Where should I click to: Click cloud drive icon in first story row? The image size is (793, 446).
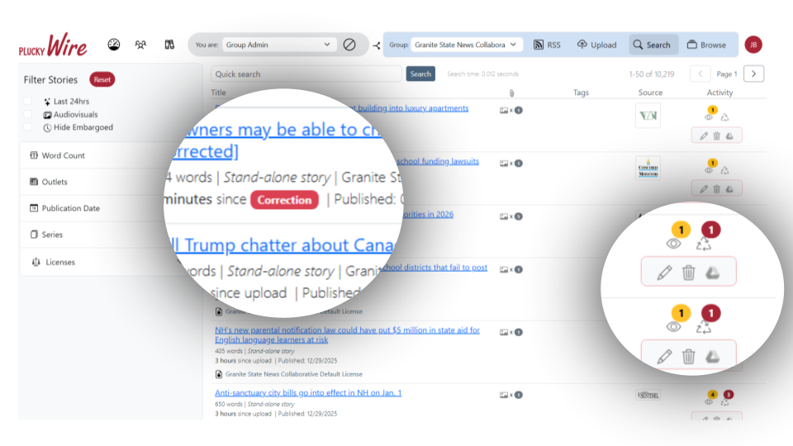click(x=729, y=135)
